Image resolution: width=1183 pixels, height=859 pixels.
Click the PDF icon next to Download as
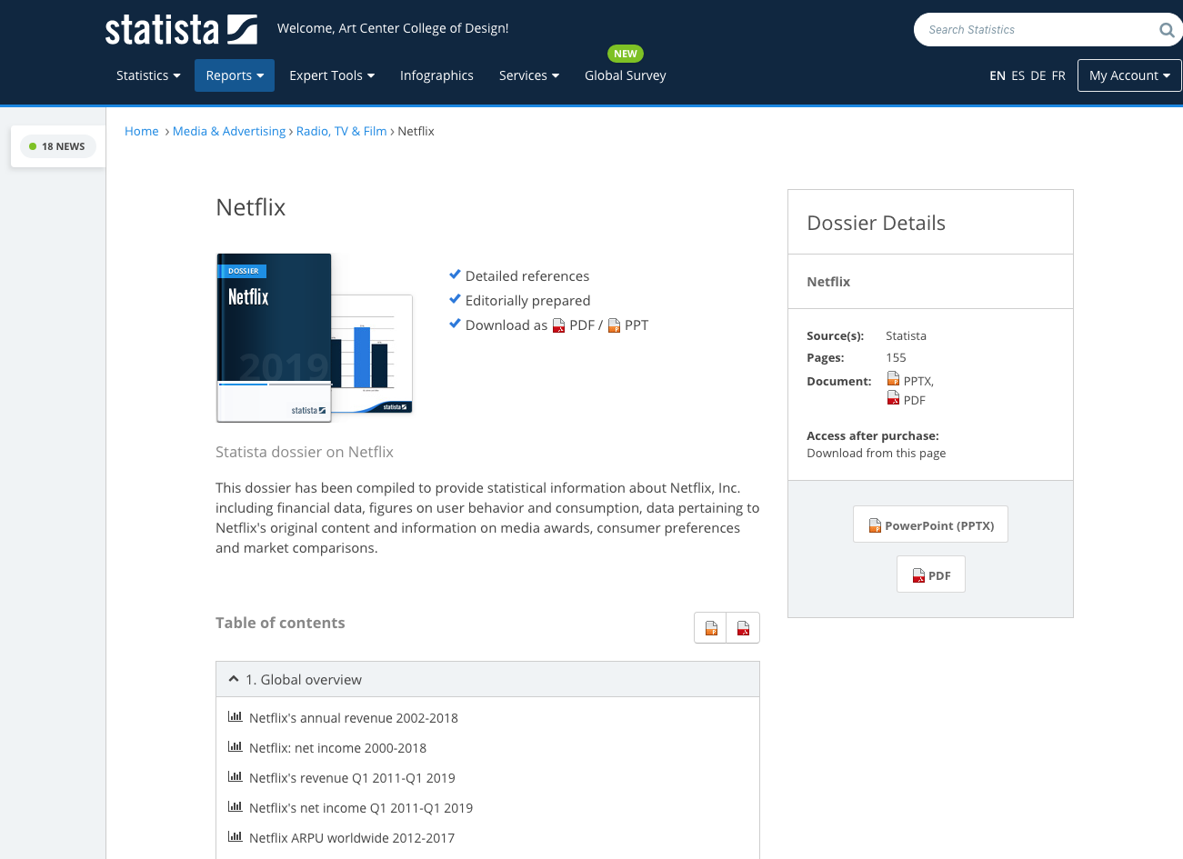click(559, 325)
